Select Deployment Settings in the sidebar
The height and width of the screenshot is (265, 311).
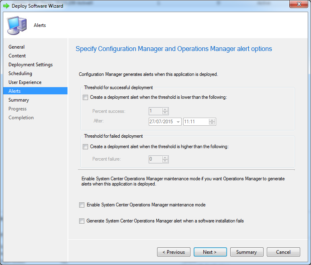[x=31, y=65]
